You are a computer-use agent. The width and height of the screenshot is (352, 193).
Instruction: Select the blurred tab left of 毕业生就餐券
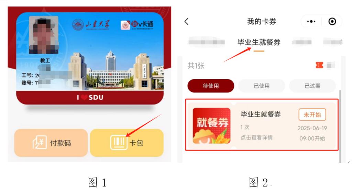point(206,42)
